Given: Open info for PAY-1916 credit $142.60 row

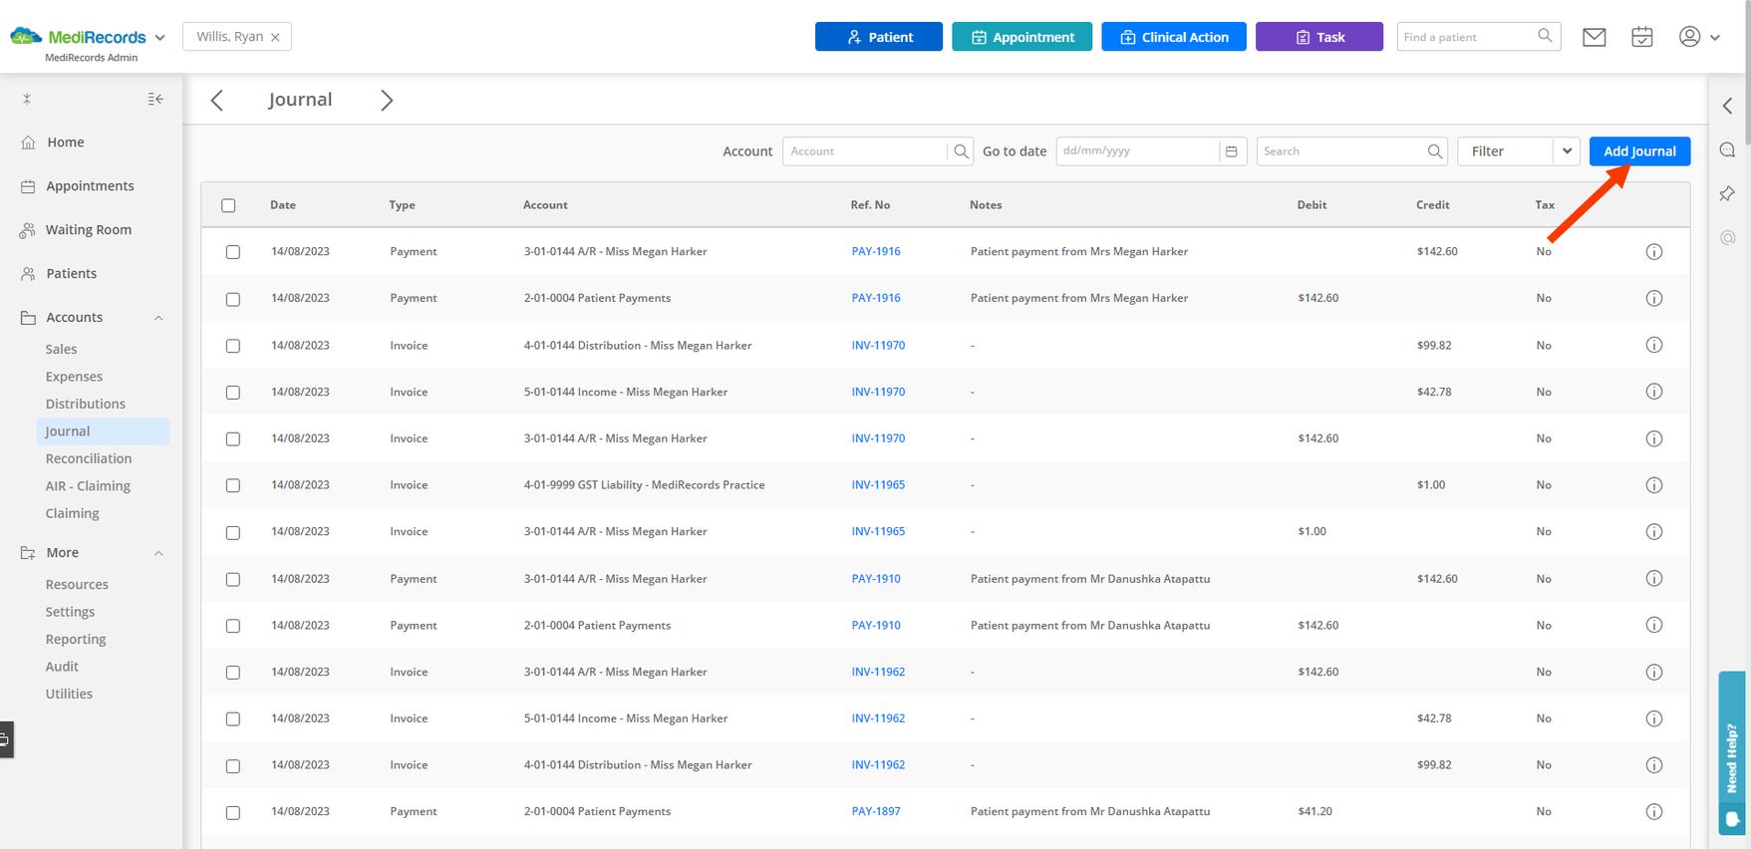Looking at the screenshot, I should (1654, 252).
